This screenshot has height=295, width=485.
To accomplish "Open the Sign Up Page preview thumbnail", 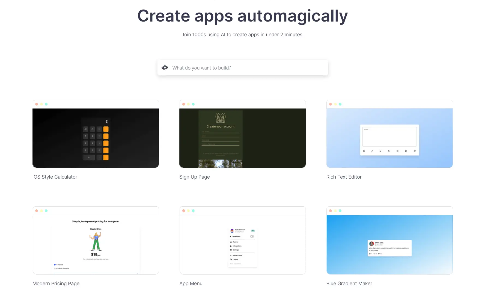I will pos(242,138).
